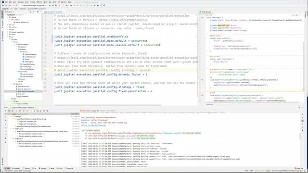Viewport: 308px width, 173px height.
Task: Go to next failed test
Action: click(34, 111)
